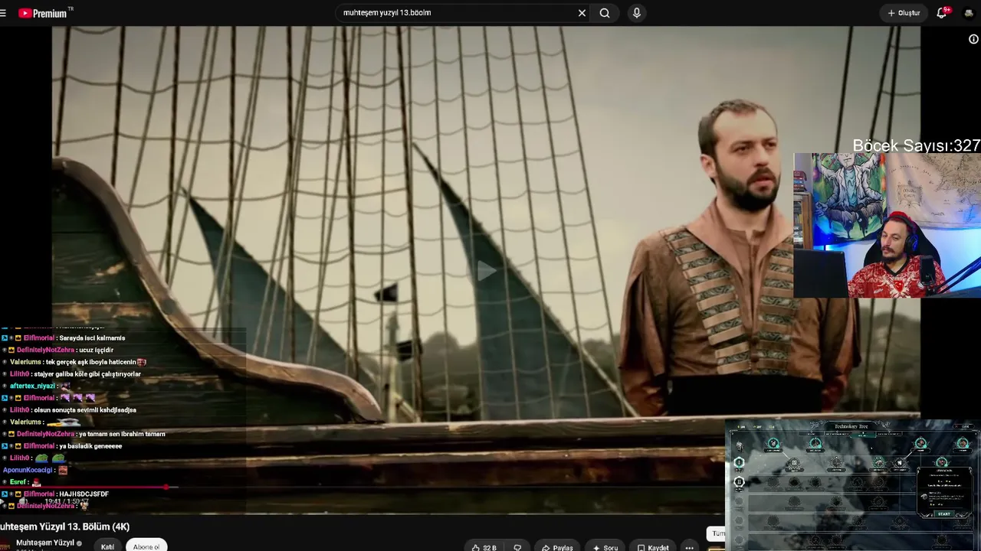The width and height of the screenshot is (981, 551).
Task: Click the 'Böcek Sayısı:327' counter text
Action: [916, 145]
